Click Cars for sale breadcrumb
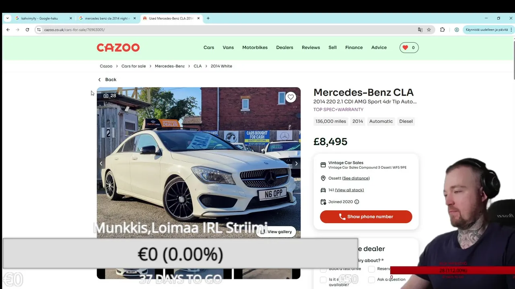 click(x=134, y=66)
